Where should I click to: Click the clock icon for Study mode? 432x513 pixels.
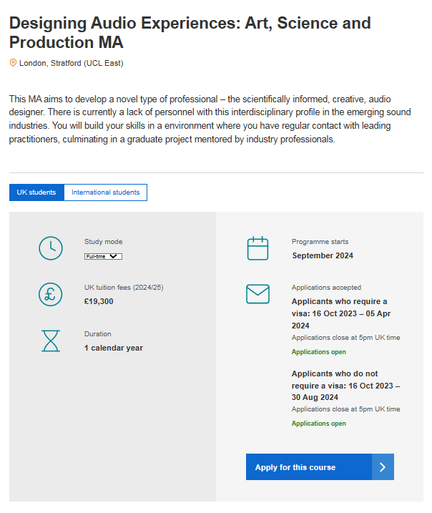(x=50, y=248)
